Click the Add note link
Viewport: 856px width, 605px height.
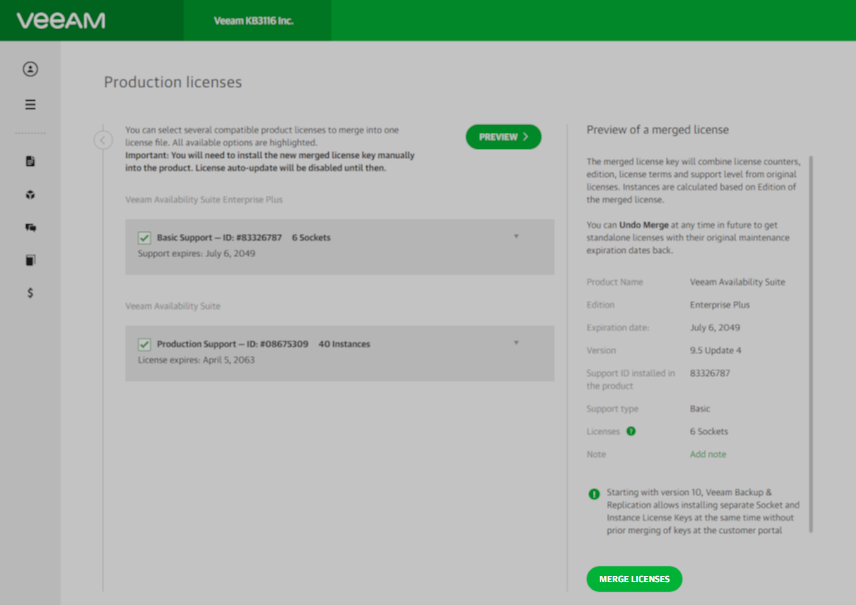708,454
